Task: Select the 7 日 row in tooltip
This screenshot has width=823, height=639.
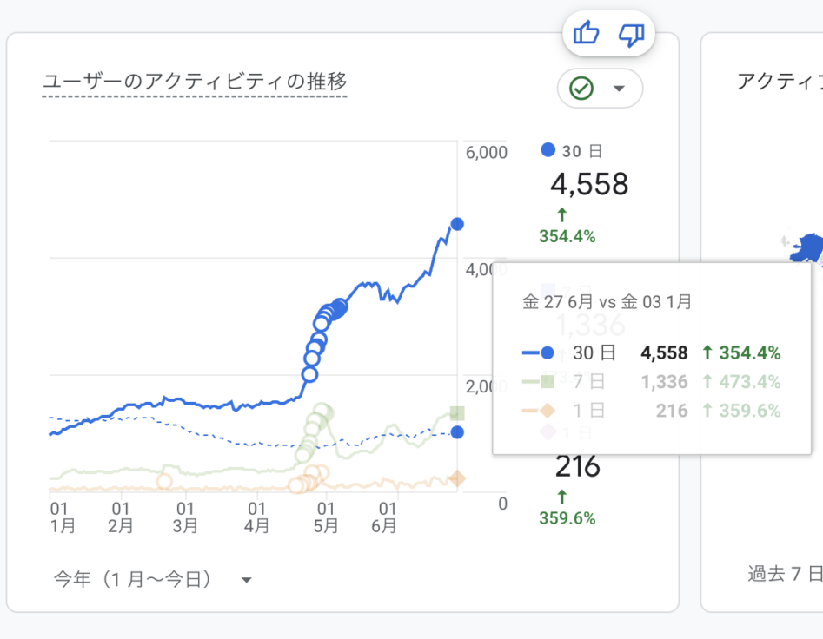Action: [x=650, y=382]
